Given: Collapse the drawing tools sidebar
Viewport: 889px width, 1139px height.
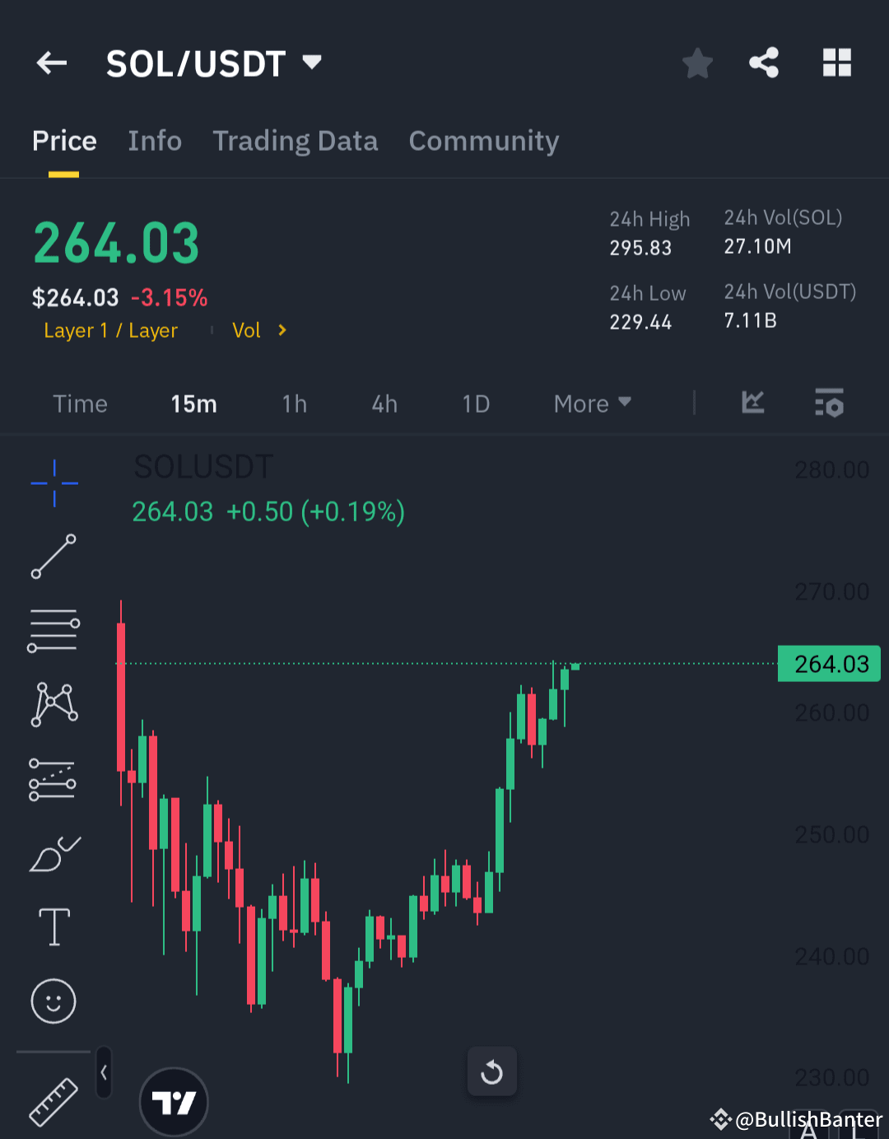Looking at the screenshot, I should pyautogui.click(x=104, y=1072).
